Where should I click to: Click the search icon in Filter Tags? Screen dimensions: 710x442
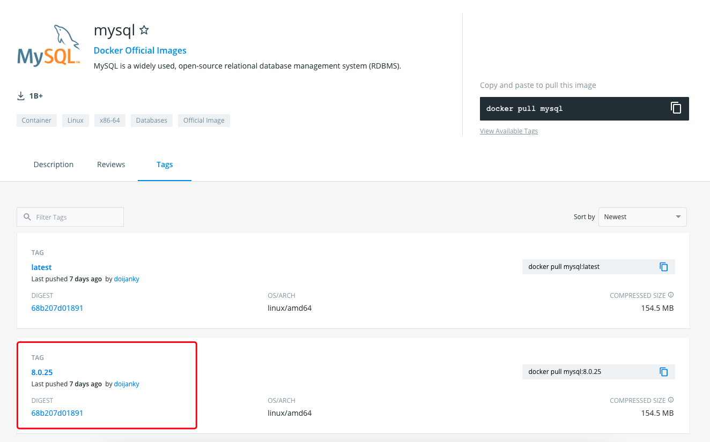pyautogui.click(x=27, y=217)
